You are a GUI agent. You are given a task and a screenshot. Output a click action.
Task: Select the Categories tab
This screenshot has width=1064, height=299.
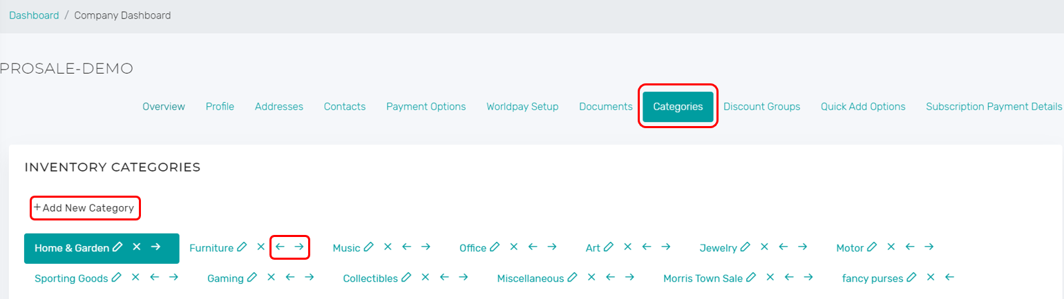[678, 107]
